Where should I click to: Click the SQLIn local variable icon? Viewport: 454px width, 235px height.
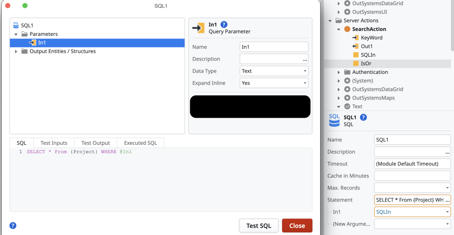click(356, 55)
